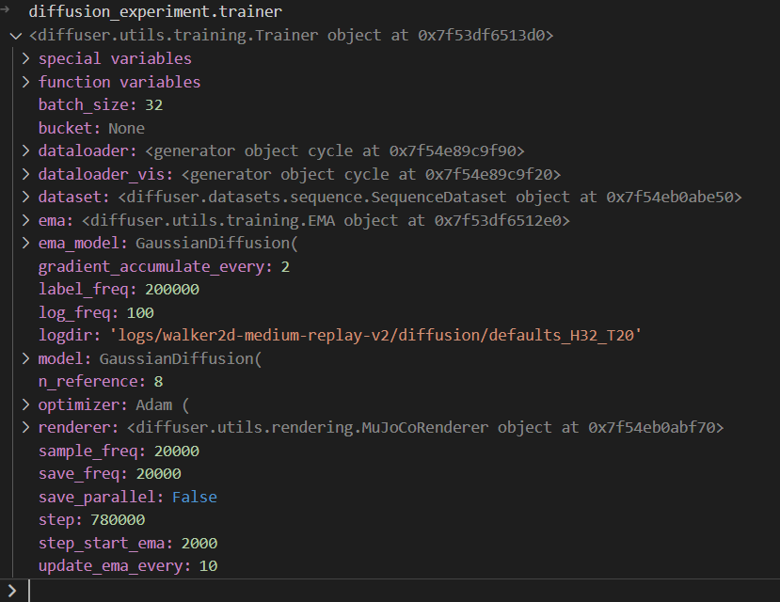Expand the model GaussianDiffusion node
The height and width of the screenshot is (602, 780).
coord(25,358)
